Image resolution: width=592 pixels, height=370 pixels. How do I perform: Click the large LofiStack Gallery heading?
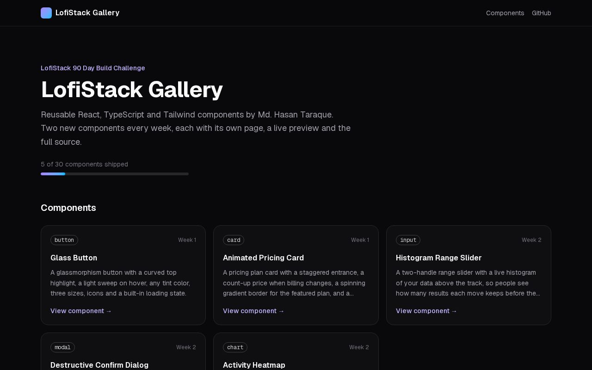[132, 90]
